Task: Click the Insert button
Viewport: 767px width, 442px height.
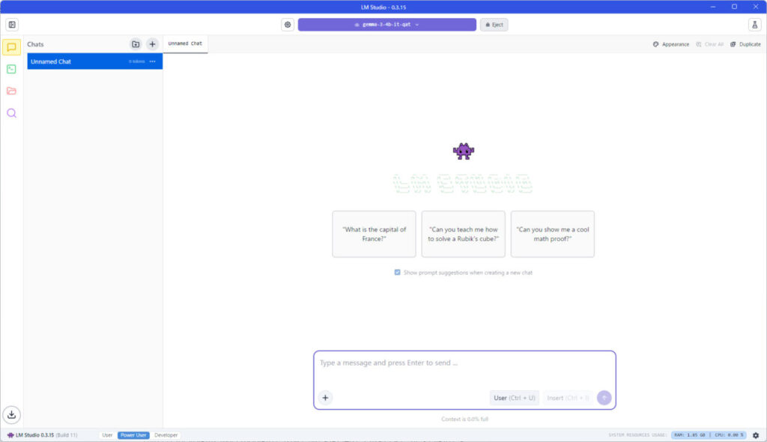Action: coord(568,398)
